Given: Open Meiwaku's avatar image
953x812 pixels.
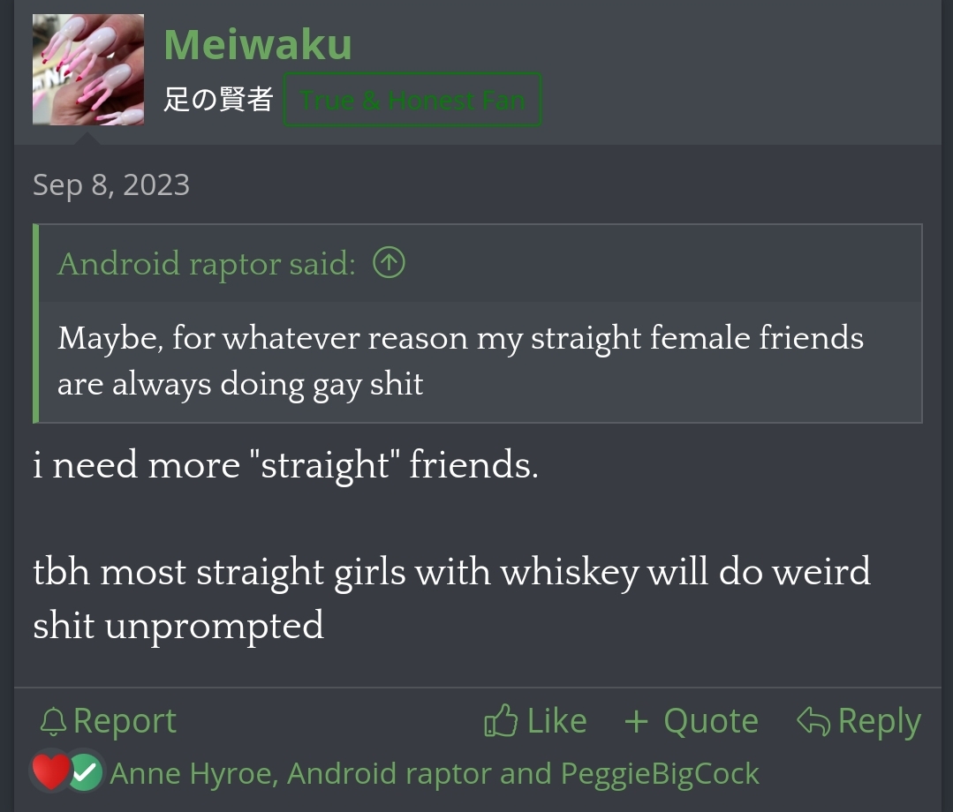Looking at the screenshot, I should pyautogui.click(x=88, y=70).
